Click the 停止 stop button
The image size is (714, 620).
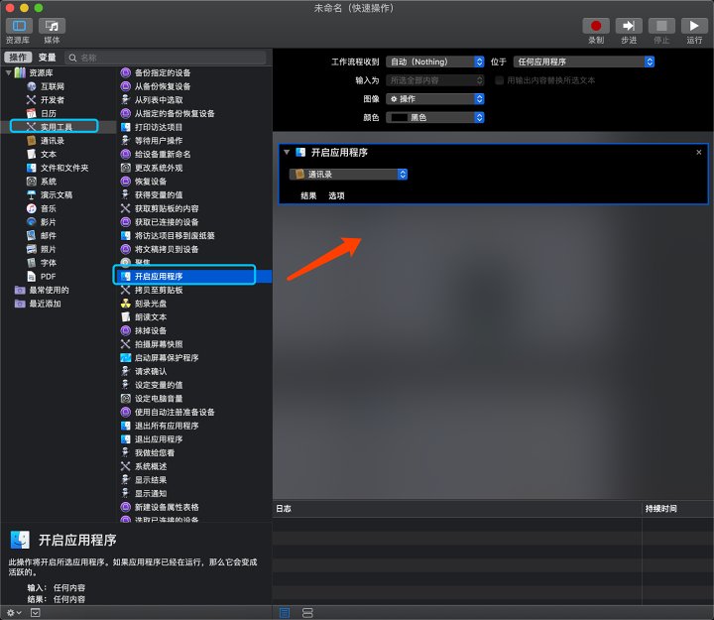pos(661,26)
